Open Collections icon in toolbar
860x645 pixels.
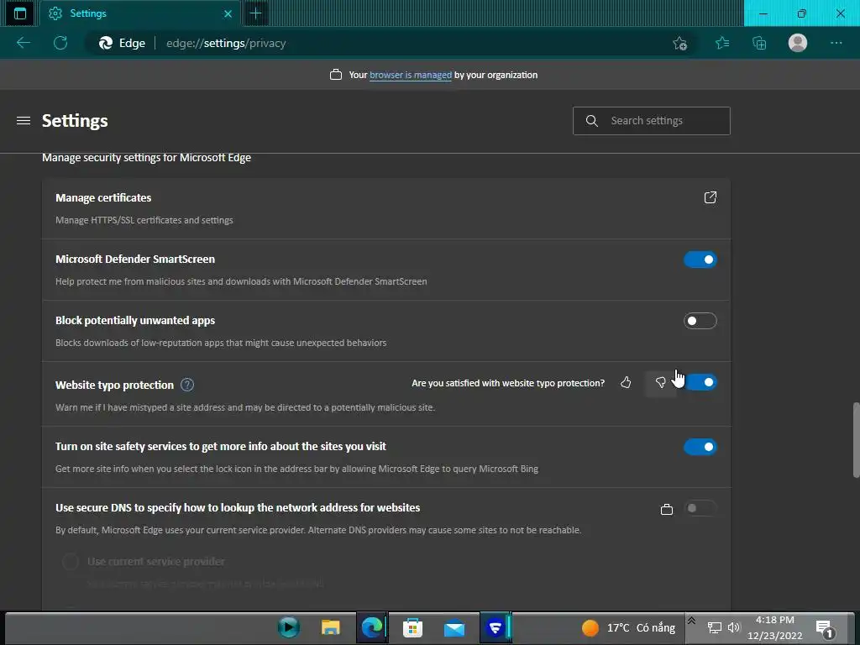click(x=759, y=43)
